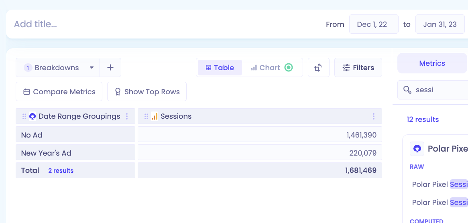468x223 pixels.
Task: Click the search magnifier icon in Metrics
Action: tap(407, 90)
